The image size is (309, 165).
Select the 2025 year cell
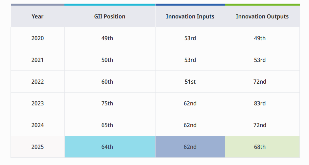point(37,147)
